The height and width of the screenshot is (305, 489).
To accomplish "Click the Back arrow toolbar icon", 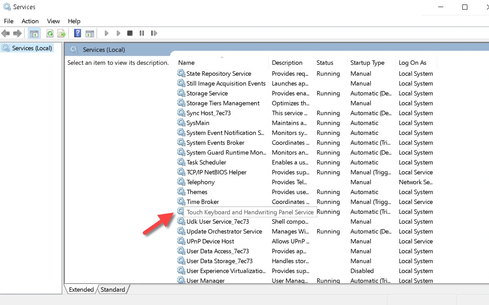I will [x=5, y=33].
